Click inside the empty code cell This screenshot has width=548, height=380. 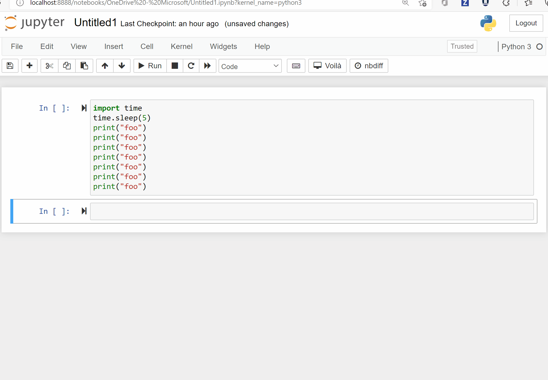point(265,211)
